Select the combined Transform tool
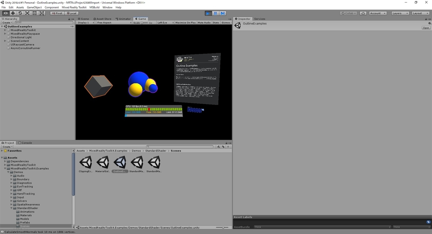The image size is (432, 234). point(42,13)
